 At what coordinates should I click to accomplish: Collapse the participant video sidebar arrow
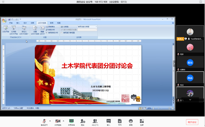tap(174, 64)
